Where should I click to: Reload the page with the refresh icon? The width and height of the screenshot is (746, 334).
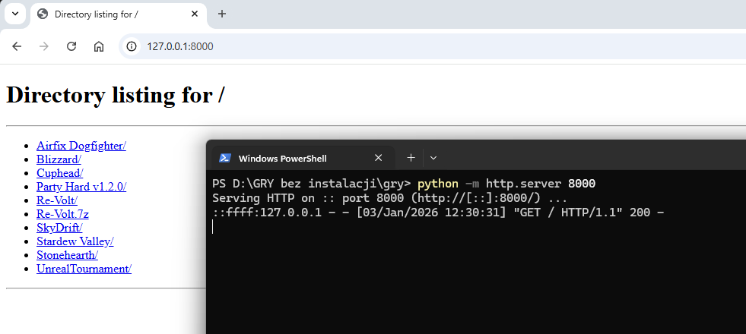[x=71, y=46]
